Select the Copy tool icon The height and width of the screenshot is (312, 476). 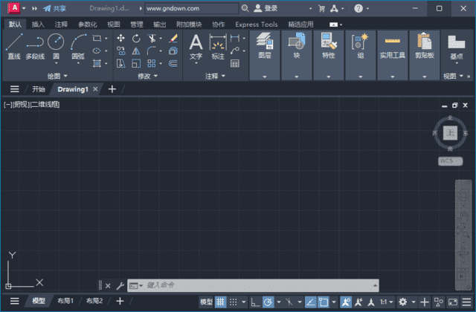120,51
